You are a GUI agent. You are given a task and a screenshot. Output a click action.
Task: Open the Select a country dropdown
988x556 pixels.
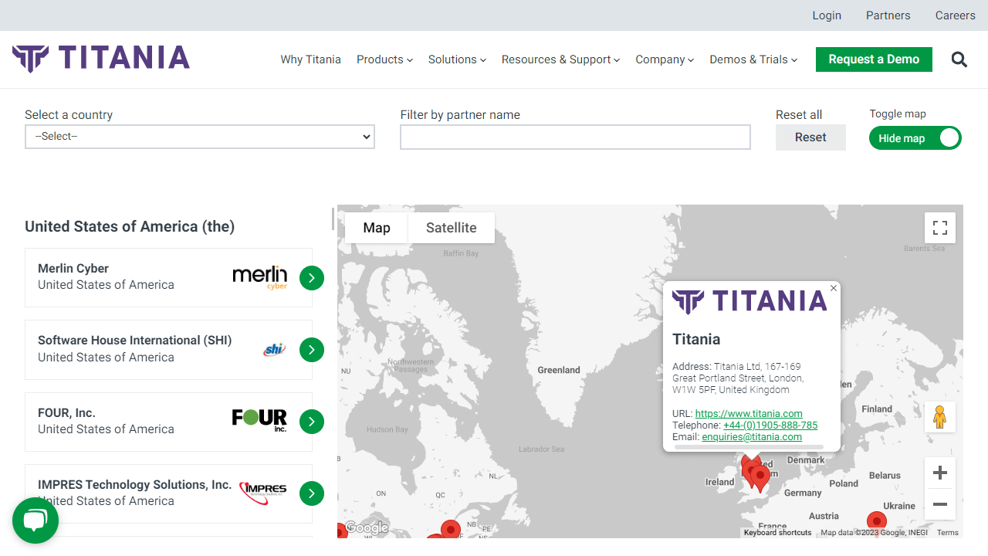pyautogui.click(x=200, y=137)
